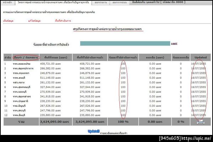
Task: Click the blue Update button below the table
Action: click(94, 131)
